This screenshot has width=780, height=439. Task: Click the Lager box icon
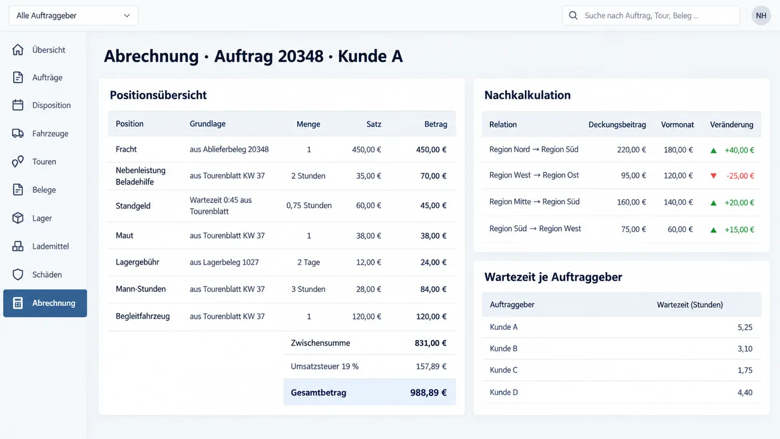click(18, 218)
